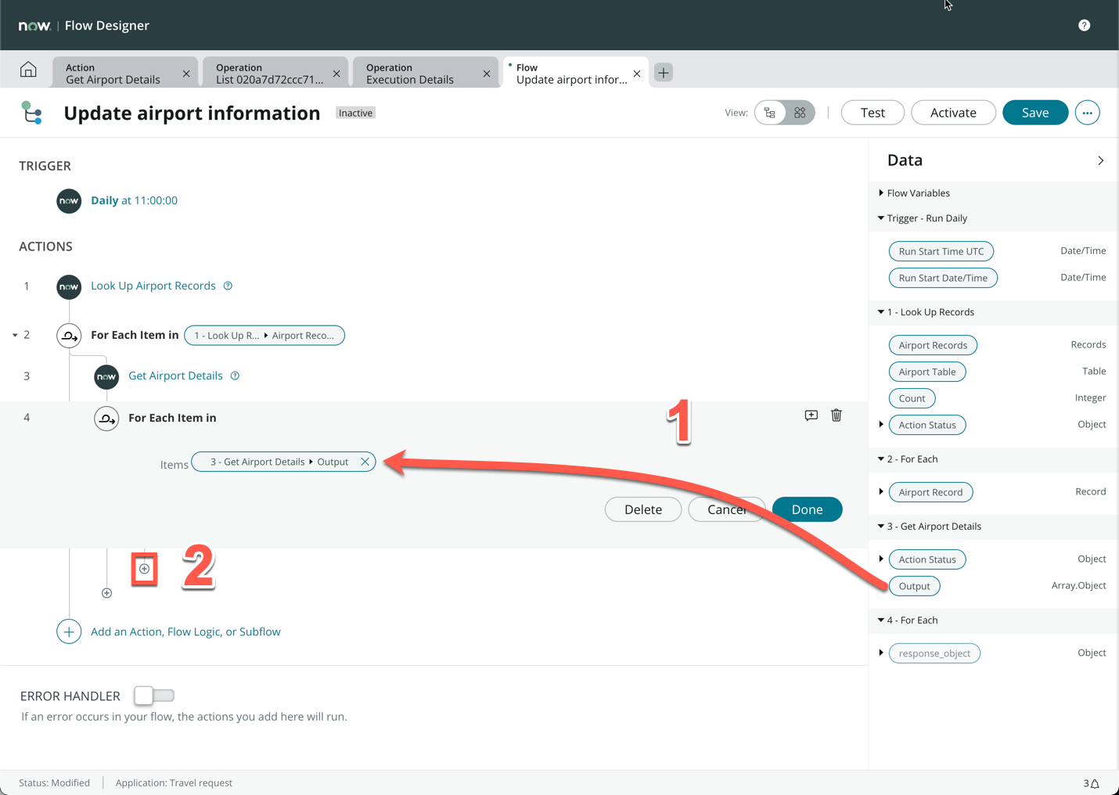This screenshot has height=795, width=1119.
Task: Click Done to confirm step 4
Action: [x=807, y=509]
